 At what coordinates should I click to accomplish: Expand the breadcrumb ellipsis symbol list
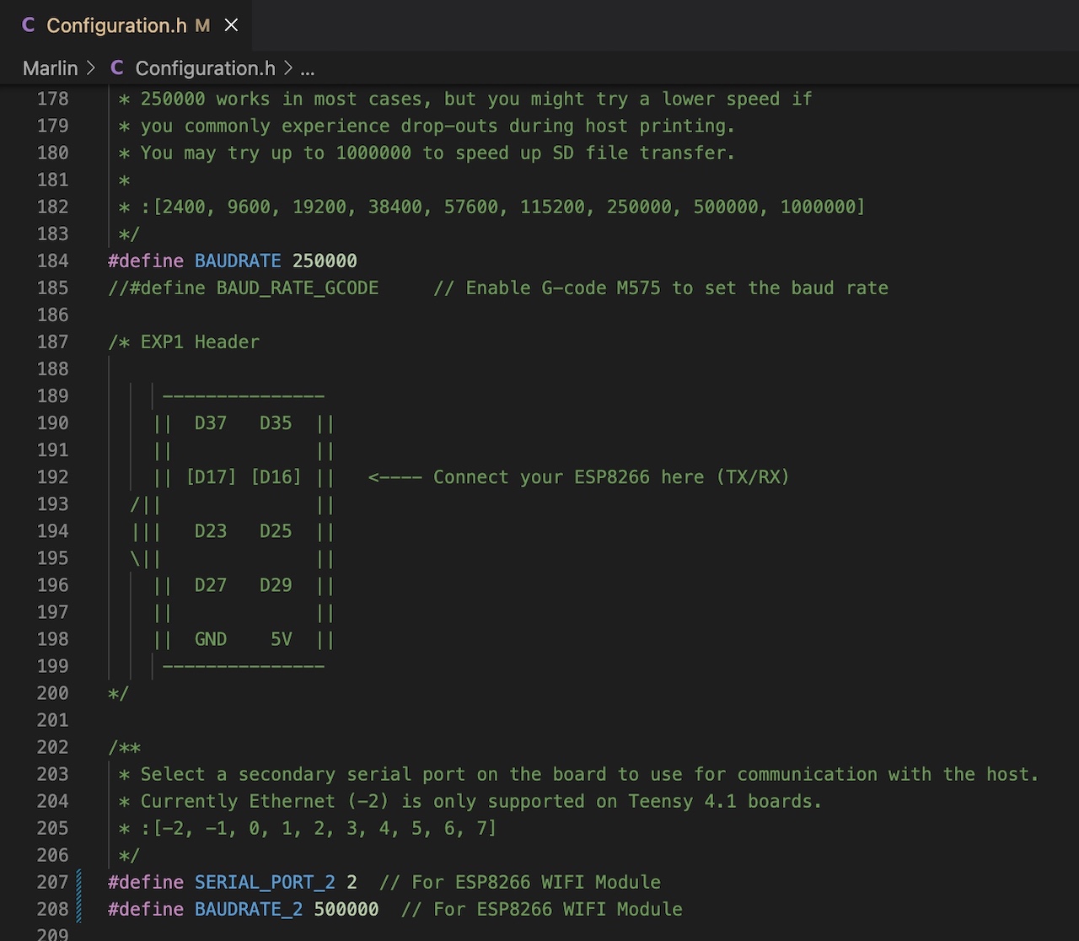click(x=308, y=68)
